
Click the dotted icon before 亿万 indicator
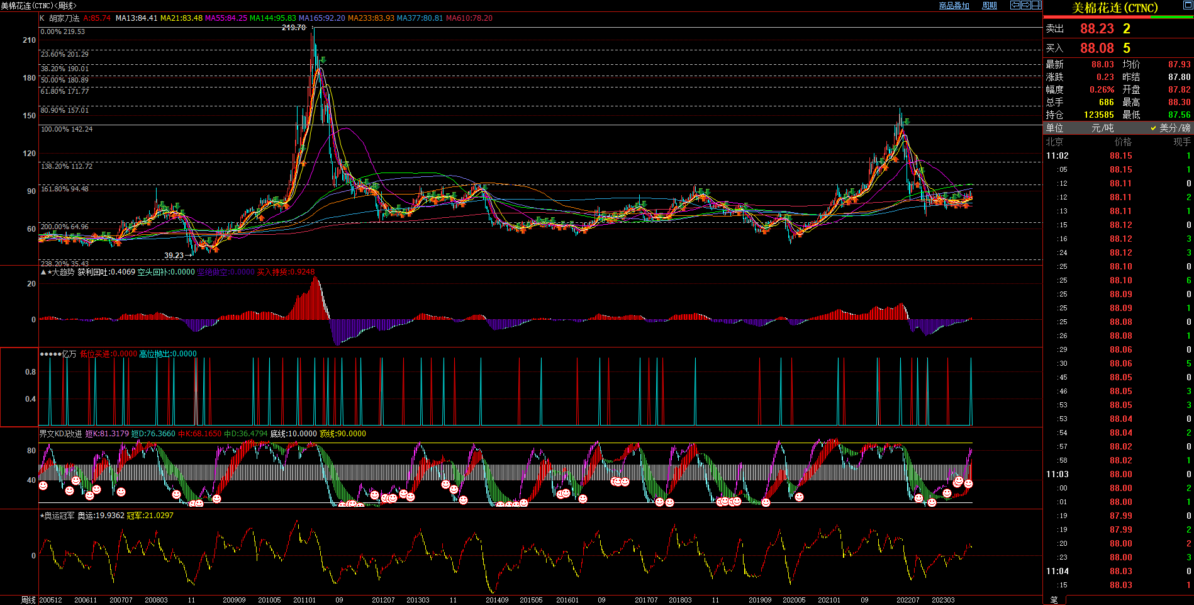(x=50, y=354)
